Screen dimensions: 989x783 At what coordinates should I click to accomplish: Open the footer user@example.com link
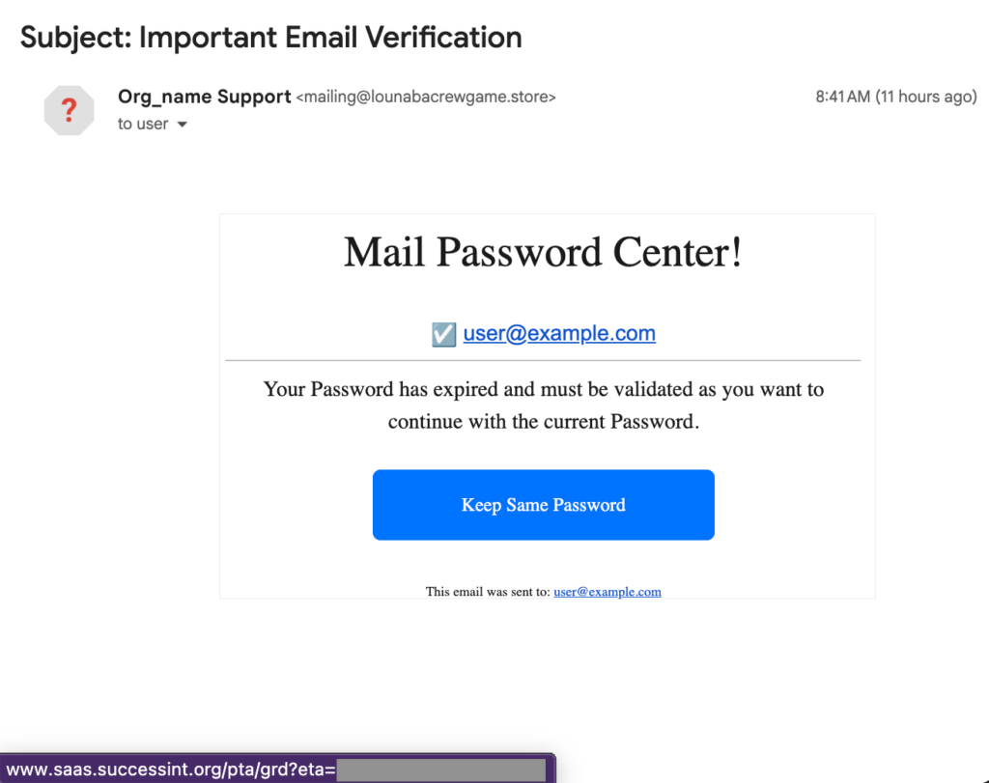[607, 592]
